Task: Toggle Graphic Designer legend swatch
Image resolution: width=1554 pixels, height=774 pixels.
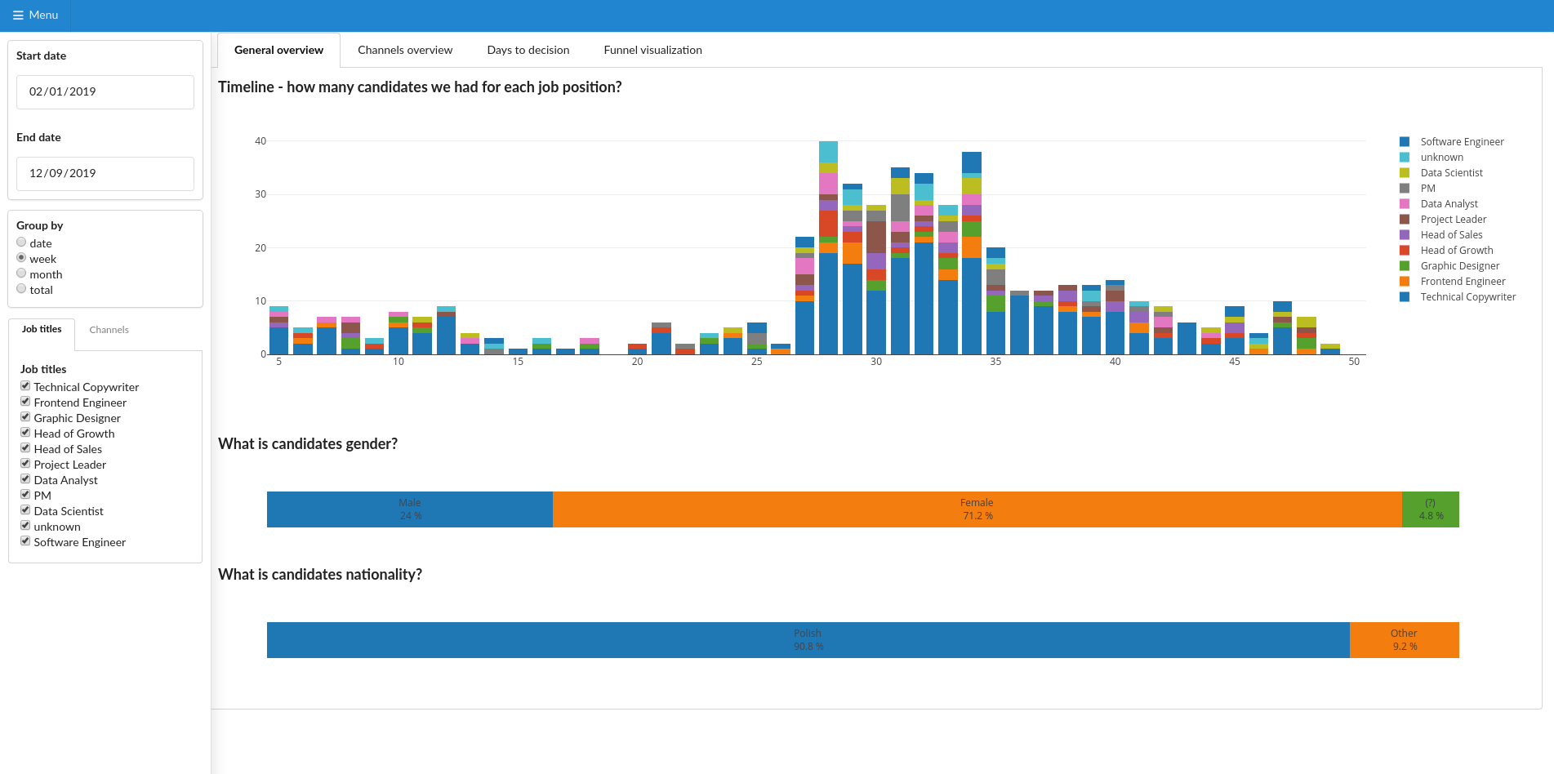Action: click(1405, 265)
